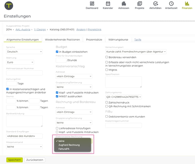
Task: Open the Dashboard icon in top navigation
Action: click(x=92, y=4)
